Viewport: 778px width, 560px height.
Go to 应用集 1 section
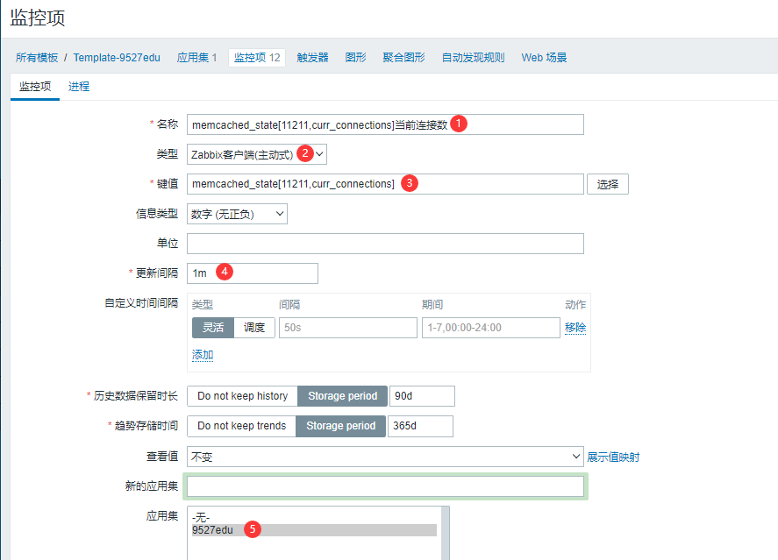coord(197,58)
